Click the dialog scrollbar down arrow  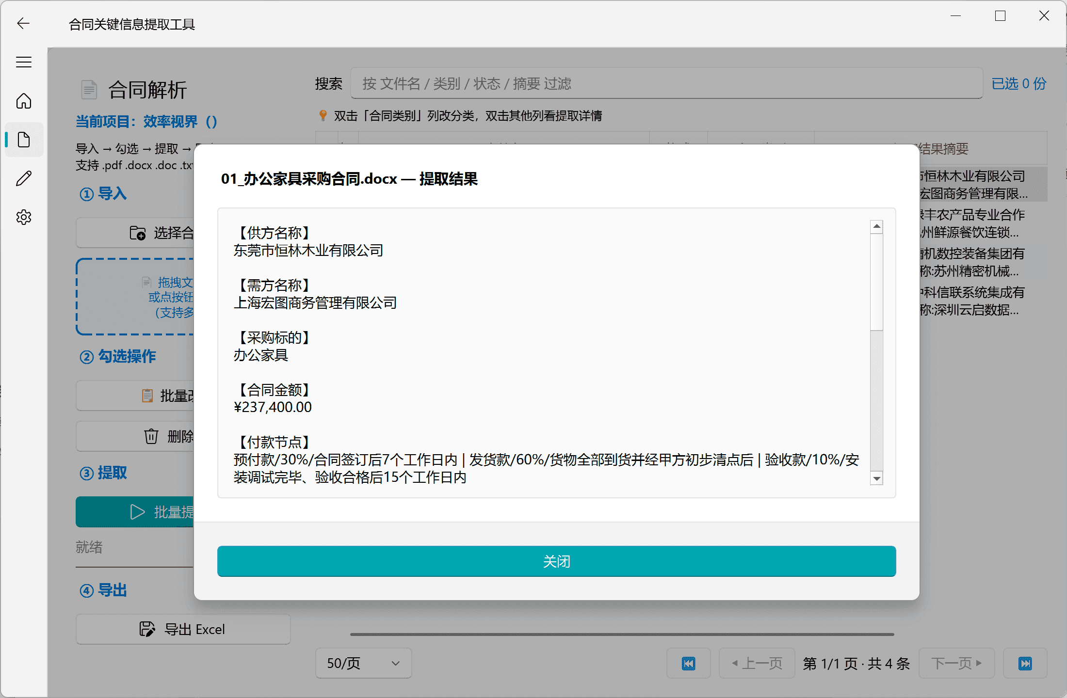click(x=876, y=478)
